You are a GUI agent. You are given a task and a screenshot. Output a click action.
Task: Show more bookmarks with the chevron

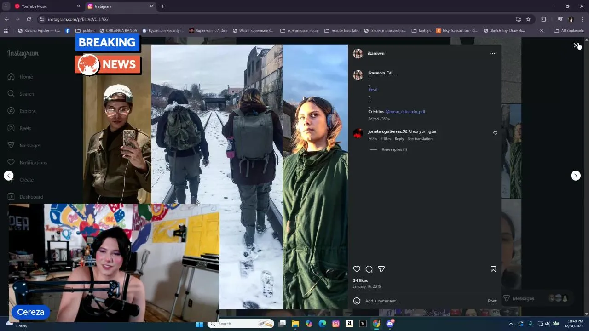coord(542,31)
